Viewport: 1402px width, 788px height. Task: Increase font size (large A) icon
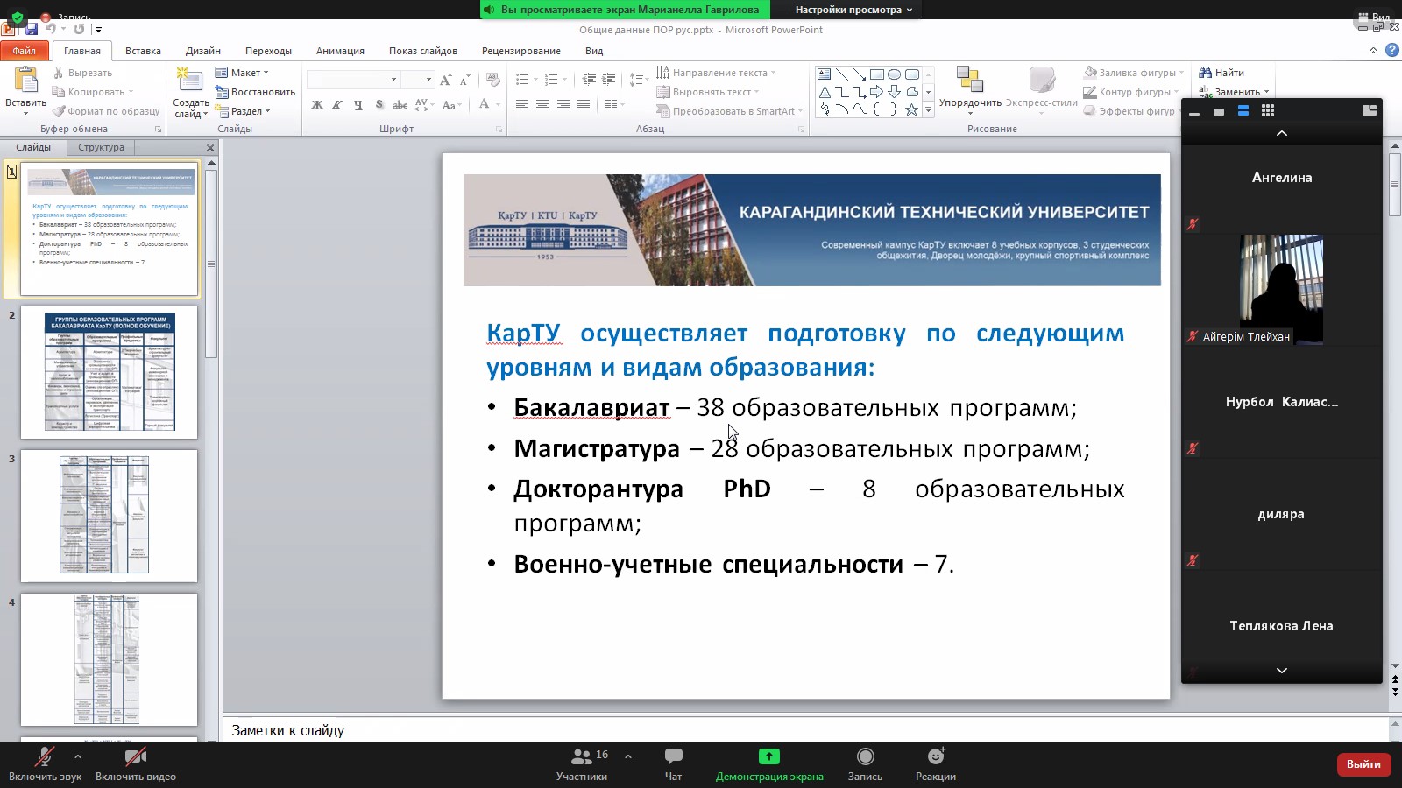click(x=445, y=80)
